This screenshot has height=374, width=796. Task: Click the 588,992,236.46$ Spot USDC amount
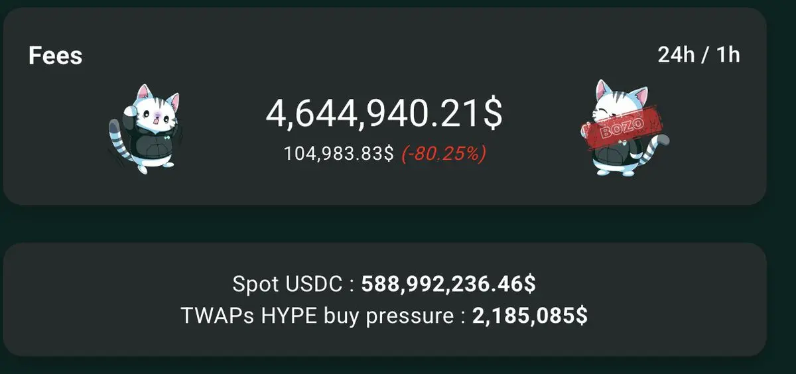tap(448, 284)
